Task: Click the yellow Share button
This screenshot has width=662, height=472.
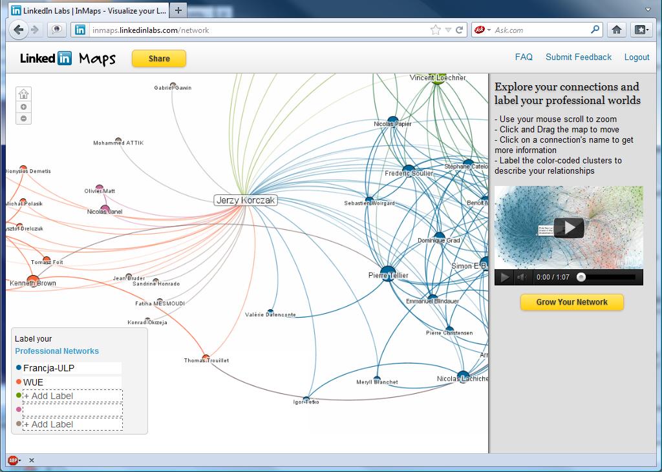Action: click(x=159, y=59)
